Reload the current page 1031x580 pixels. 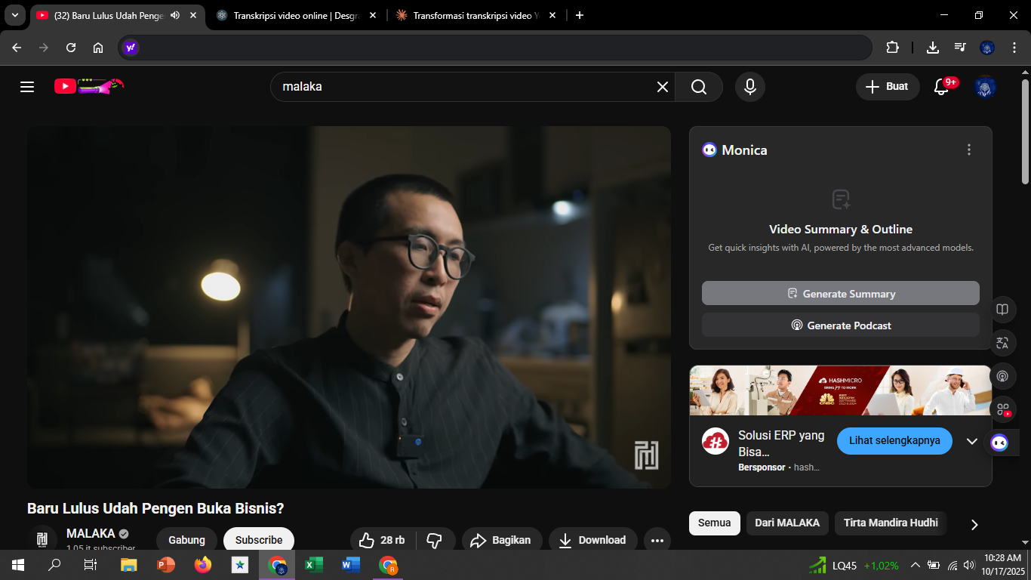click(71, 48)
